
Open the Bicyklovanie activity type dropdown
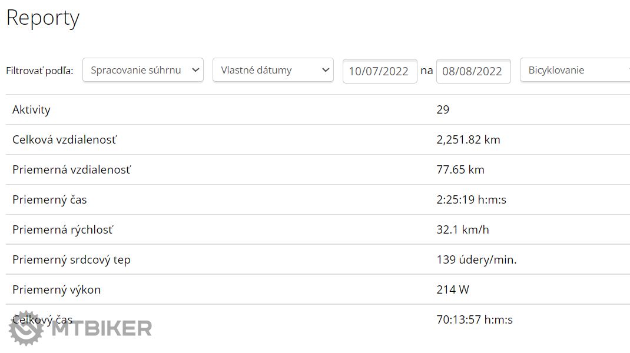coord(574,70)
